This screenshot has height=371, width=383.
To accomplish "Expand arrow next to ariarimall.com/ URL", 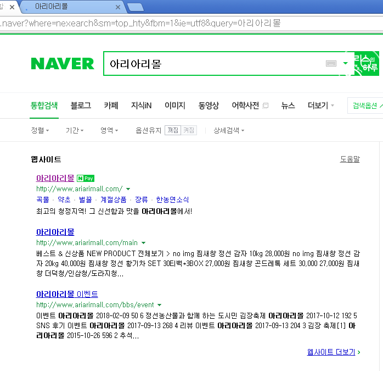I will coord(128,189).
